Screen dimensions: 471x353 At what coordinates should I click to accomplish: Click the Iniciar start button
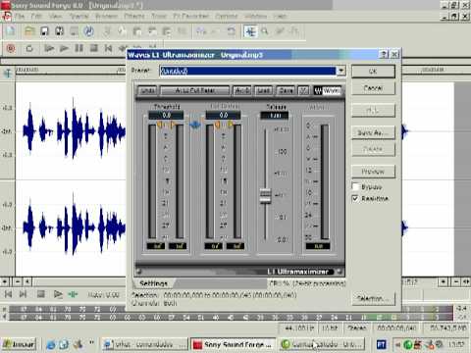pos(19,344)
